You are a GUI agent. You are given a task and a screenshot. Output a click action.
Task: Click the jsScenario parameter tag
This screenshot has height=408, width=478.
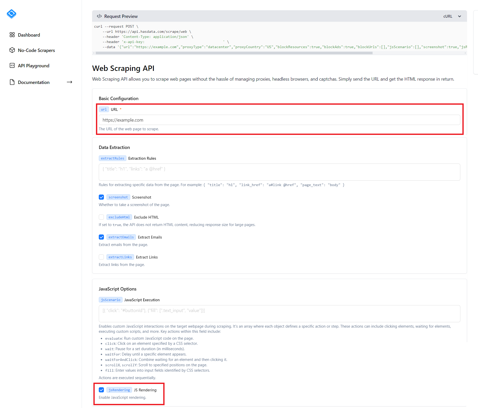(111, 300)
